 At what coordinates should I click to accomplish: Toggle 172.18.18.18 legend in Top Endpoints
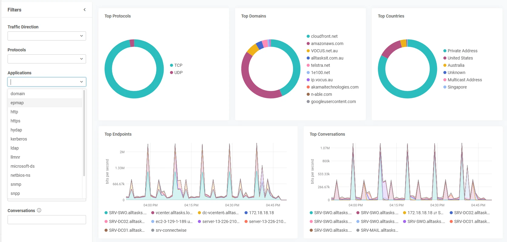click(x=261, y=213)
